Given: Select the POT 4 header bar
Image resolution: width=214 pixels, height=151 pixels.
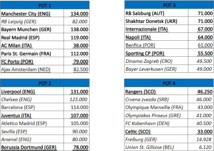Looking at the screenshot, I should click(x=169, y=83).
